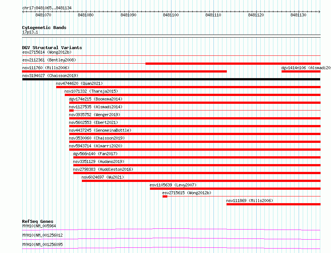Select dgv566n140 (Fan2017) variant

pos(95,154)
